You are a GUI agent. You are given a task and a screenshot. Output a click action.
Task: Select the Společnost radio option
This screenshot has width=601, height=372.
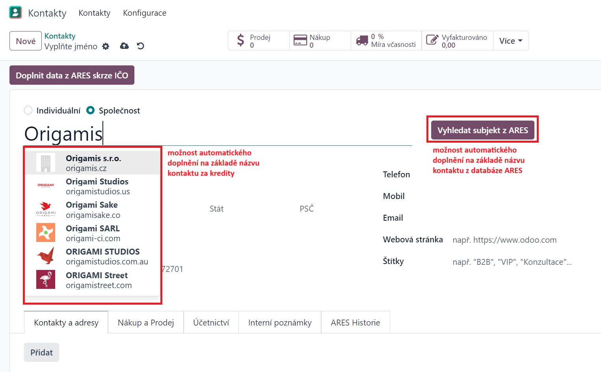coord(91,110)
